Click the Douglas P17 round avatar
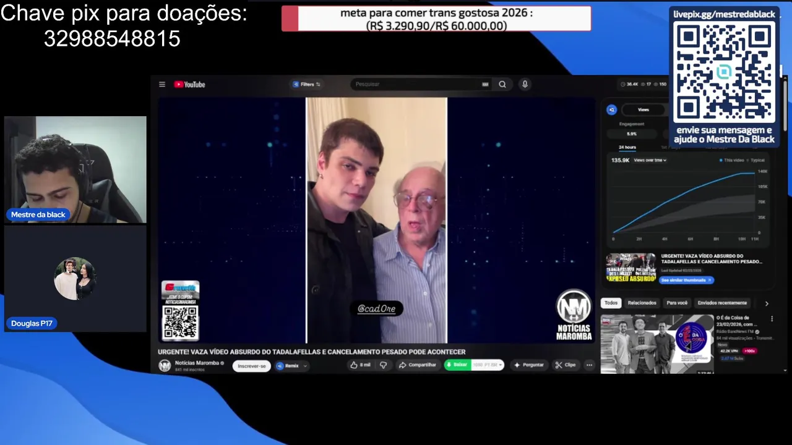This screenshot has width=792, height=445. [x=75, y=279]
